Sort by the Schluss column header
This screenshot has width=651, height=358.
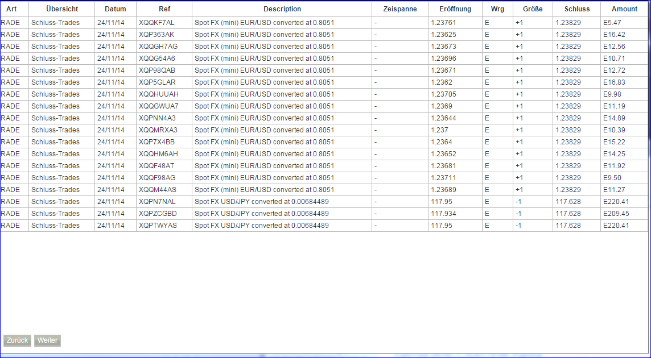coord(576,9)
